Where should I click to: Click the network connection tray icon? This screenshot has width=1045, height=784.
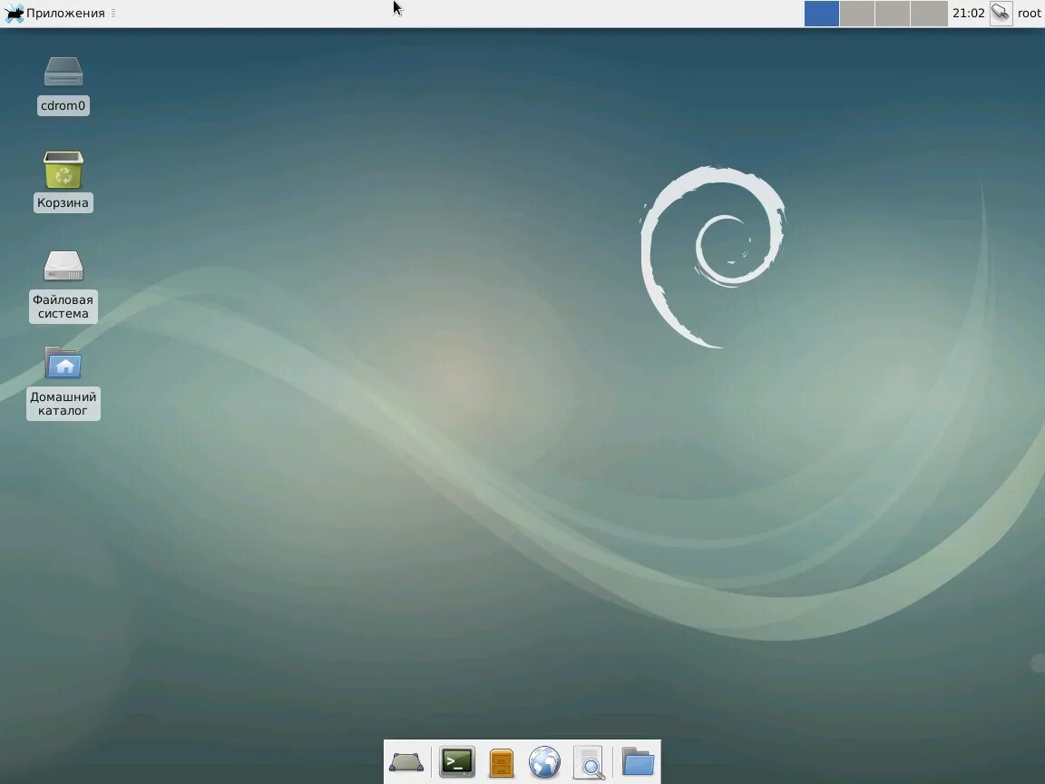[1001, 14]
